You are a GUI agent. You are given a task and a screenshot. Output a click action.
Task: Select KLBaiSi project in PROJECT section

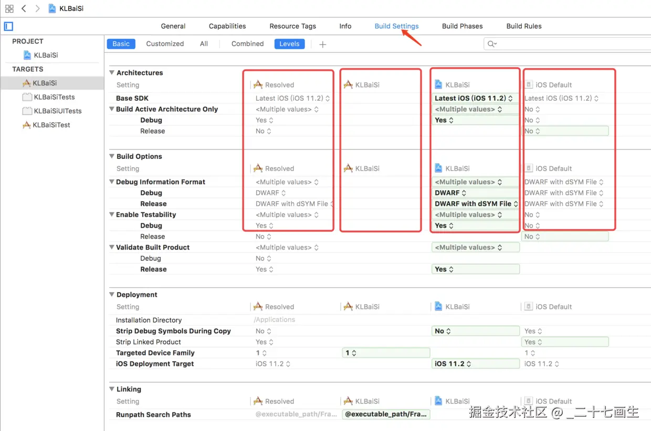46,55
